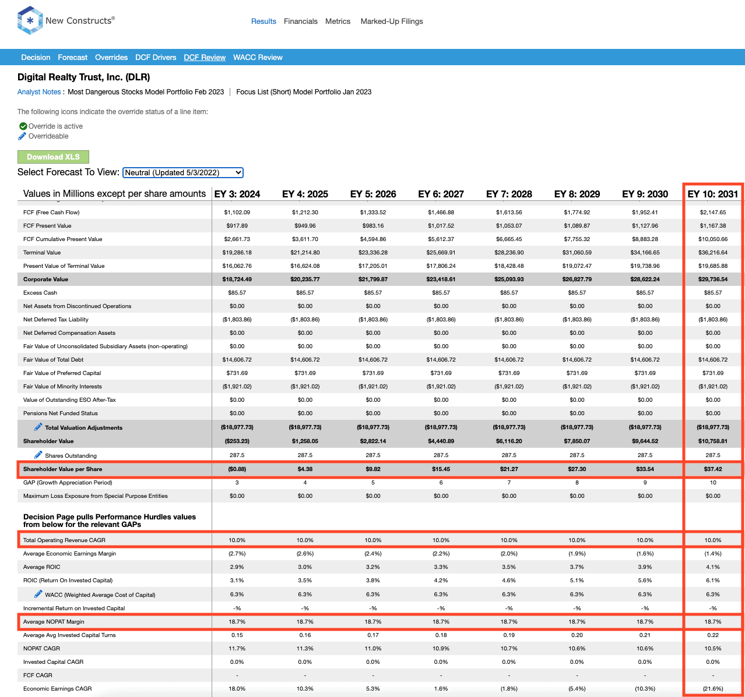Switch to the Forecast sub-tab
745x697 pixels.
[x=73, y=58]
